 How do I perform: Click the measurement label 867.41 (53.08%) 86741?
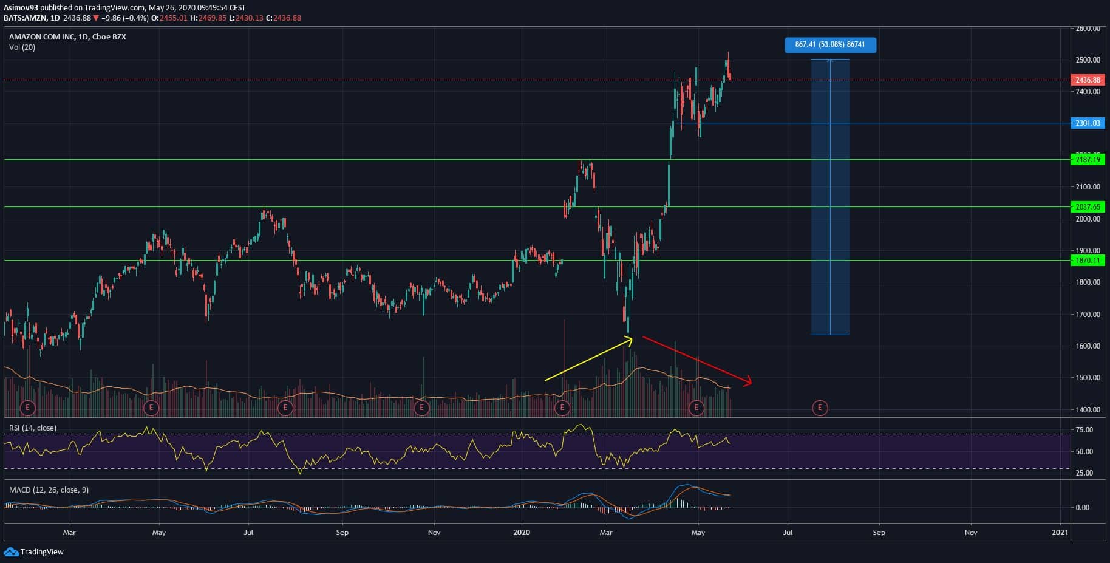(830, 44)
